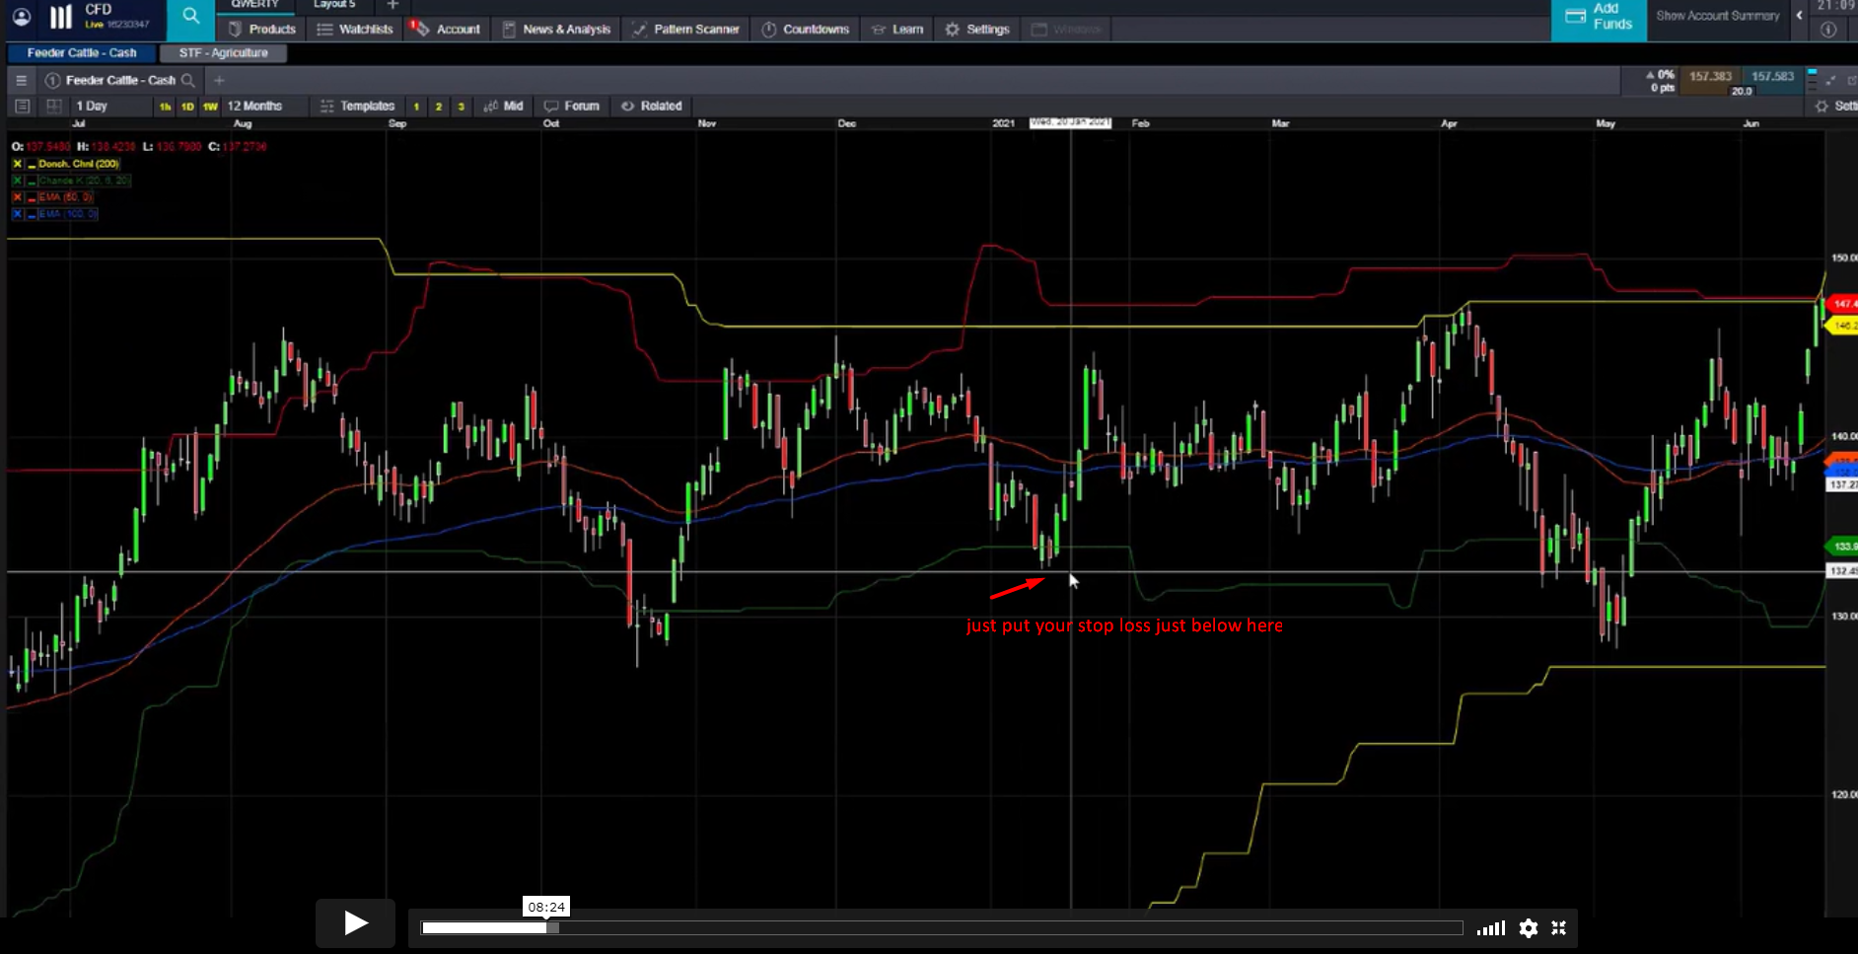
Task: Load chart template 1
Action: pos(416,107)
